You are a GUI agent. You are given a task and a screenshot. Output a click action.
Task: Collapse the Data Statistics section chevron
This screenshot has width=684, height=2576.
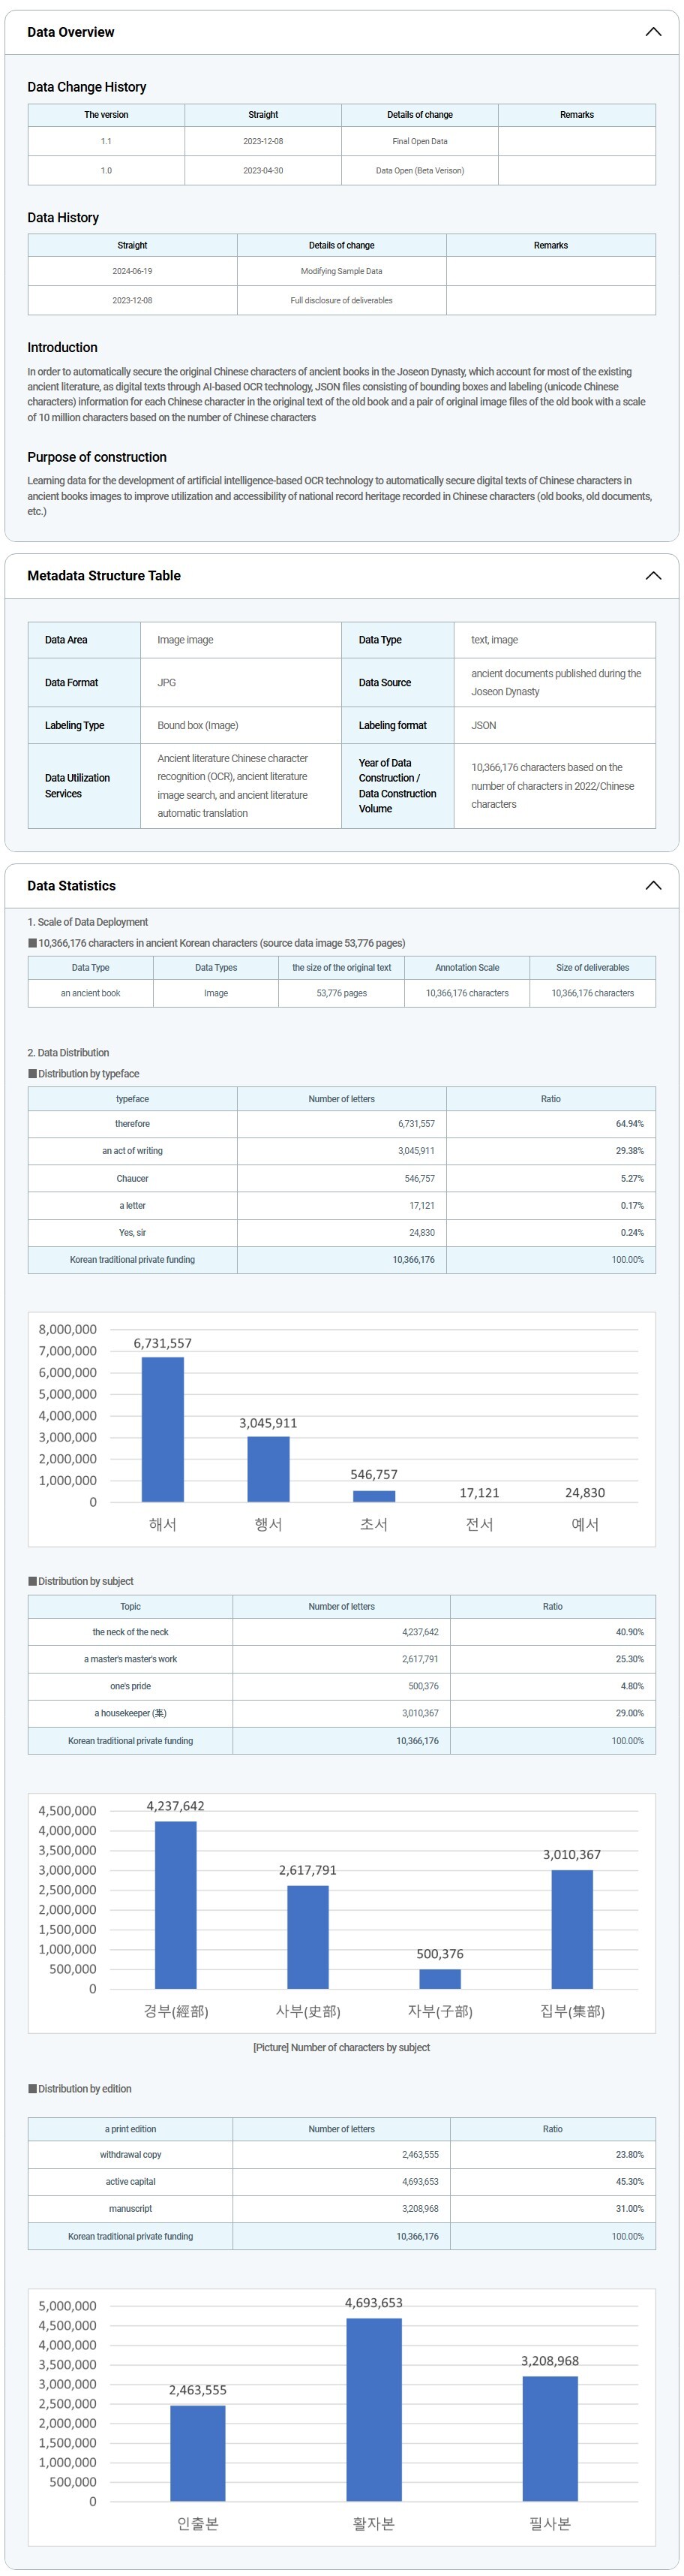point(653,886)
